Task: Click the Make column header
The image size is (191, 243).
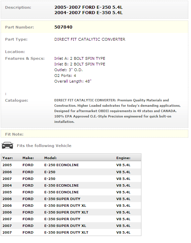Action: 28,158
